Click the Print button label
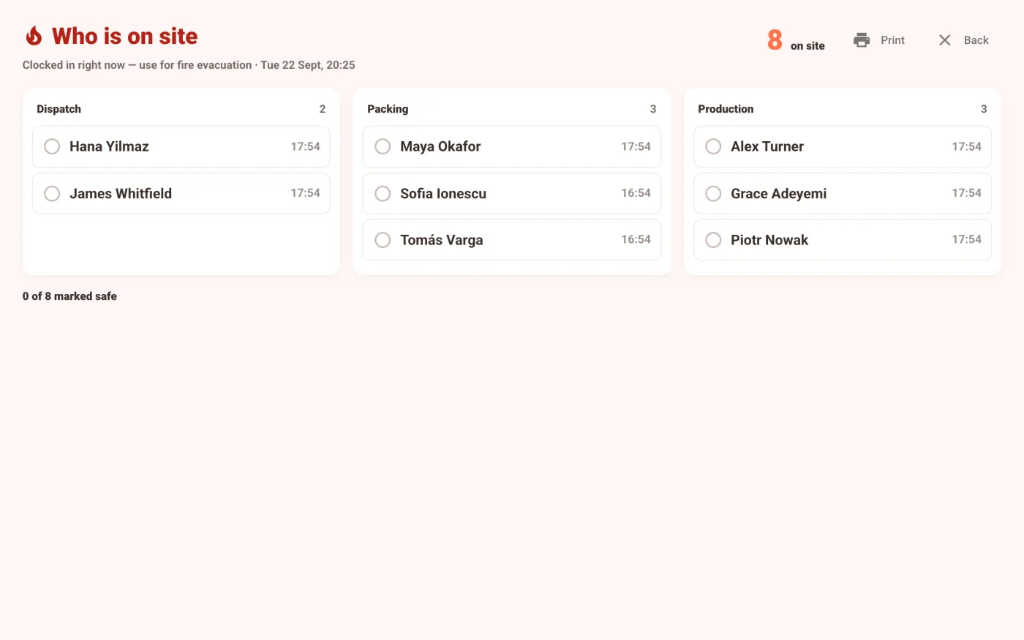Image resolution: width=1024 pixels, height=640 pixels. pos(892,40)
